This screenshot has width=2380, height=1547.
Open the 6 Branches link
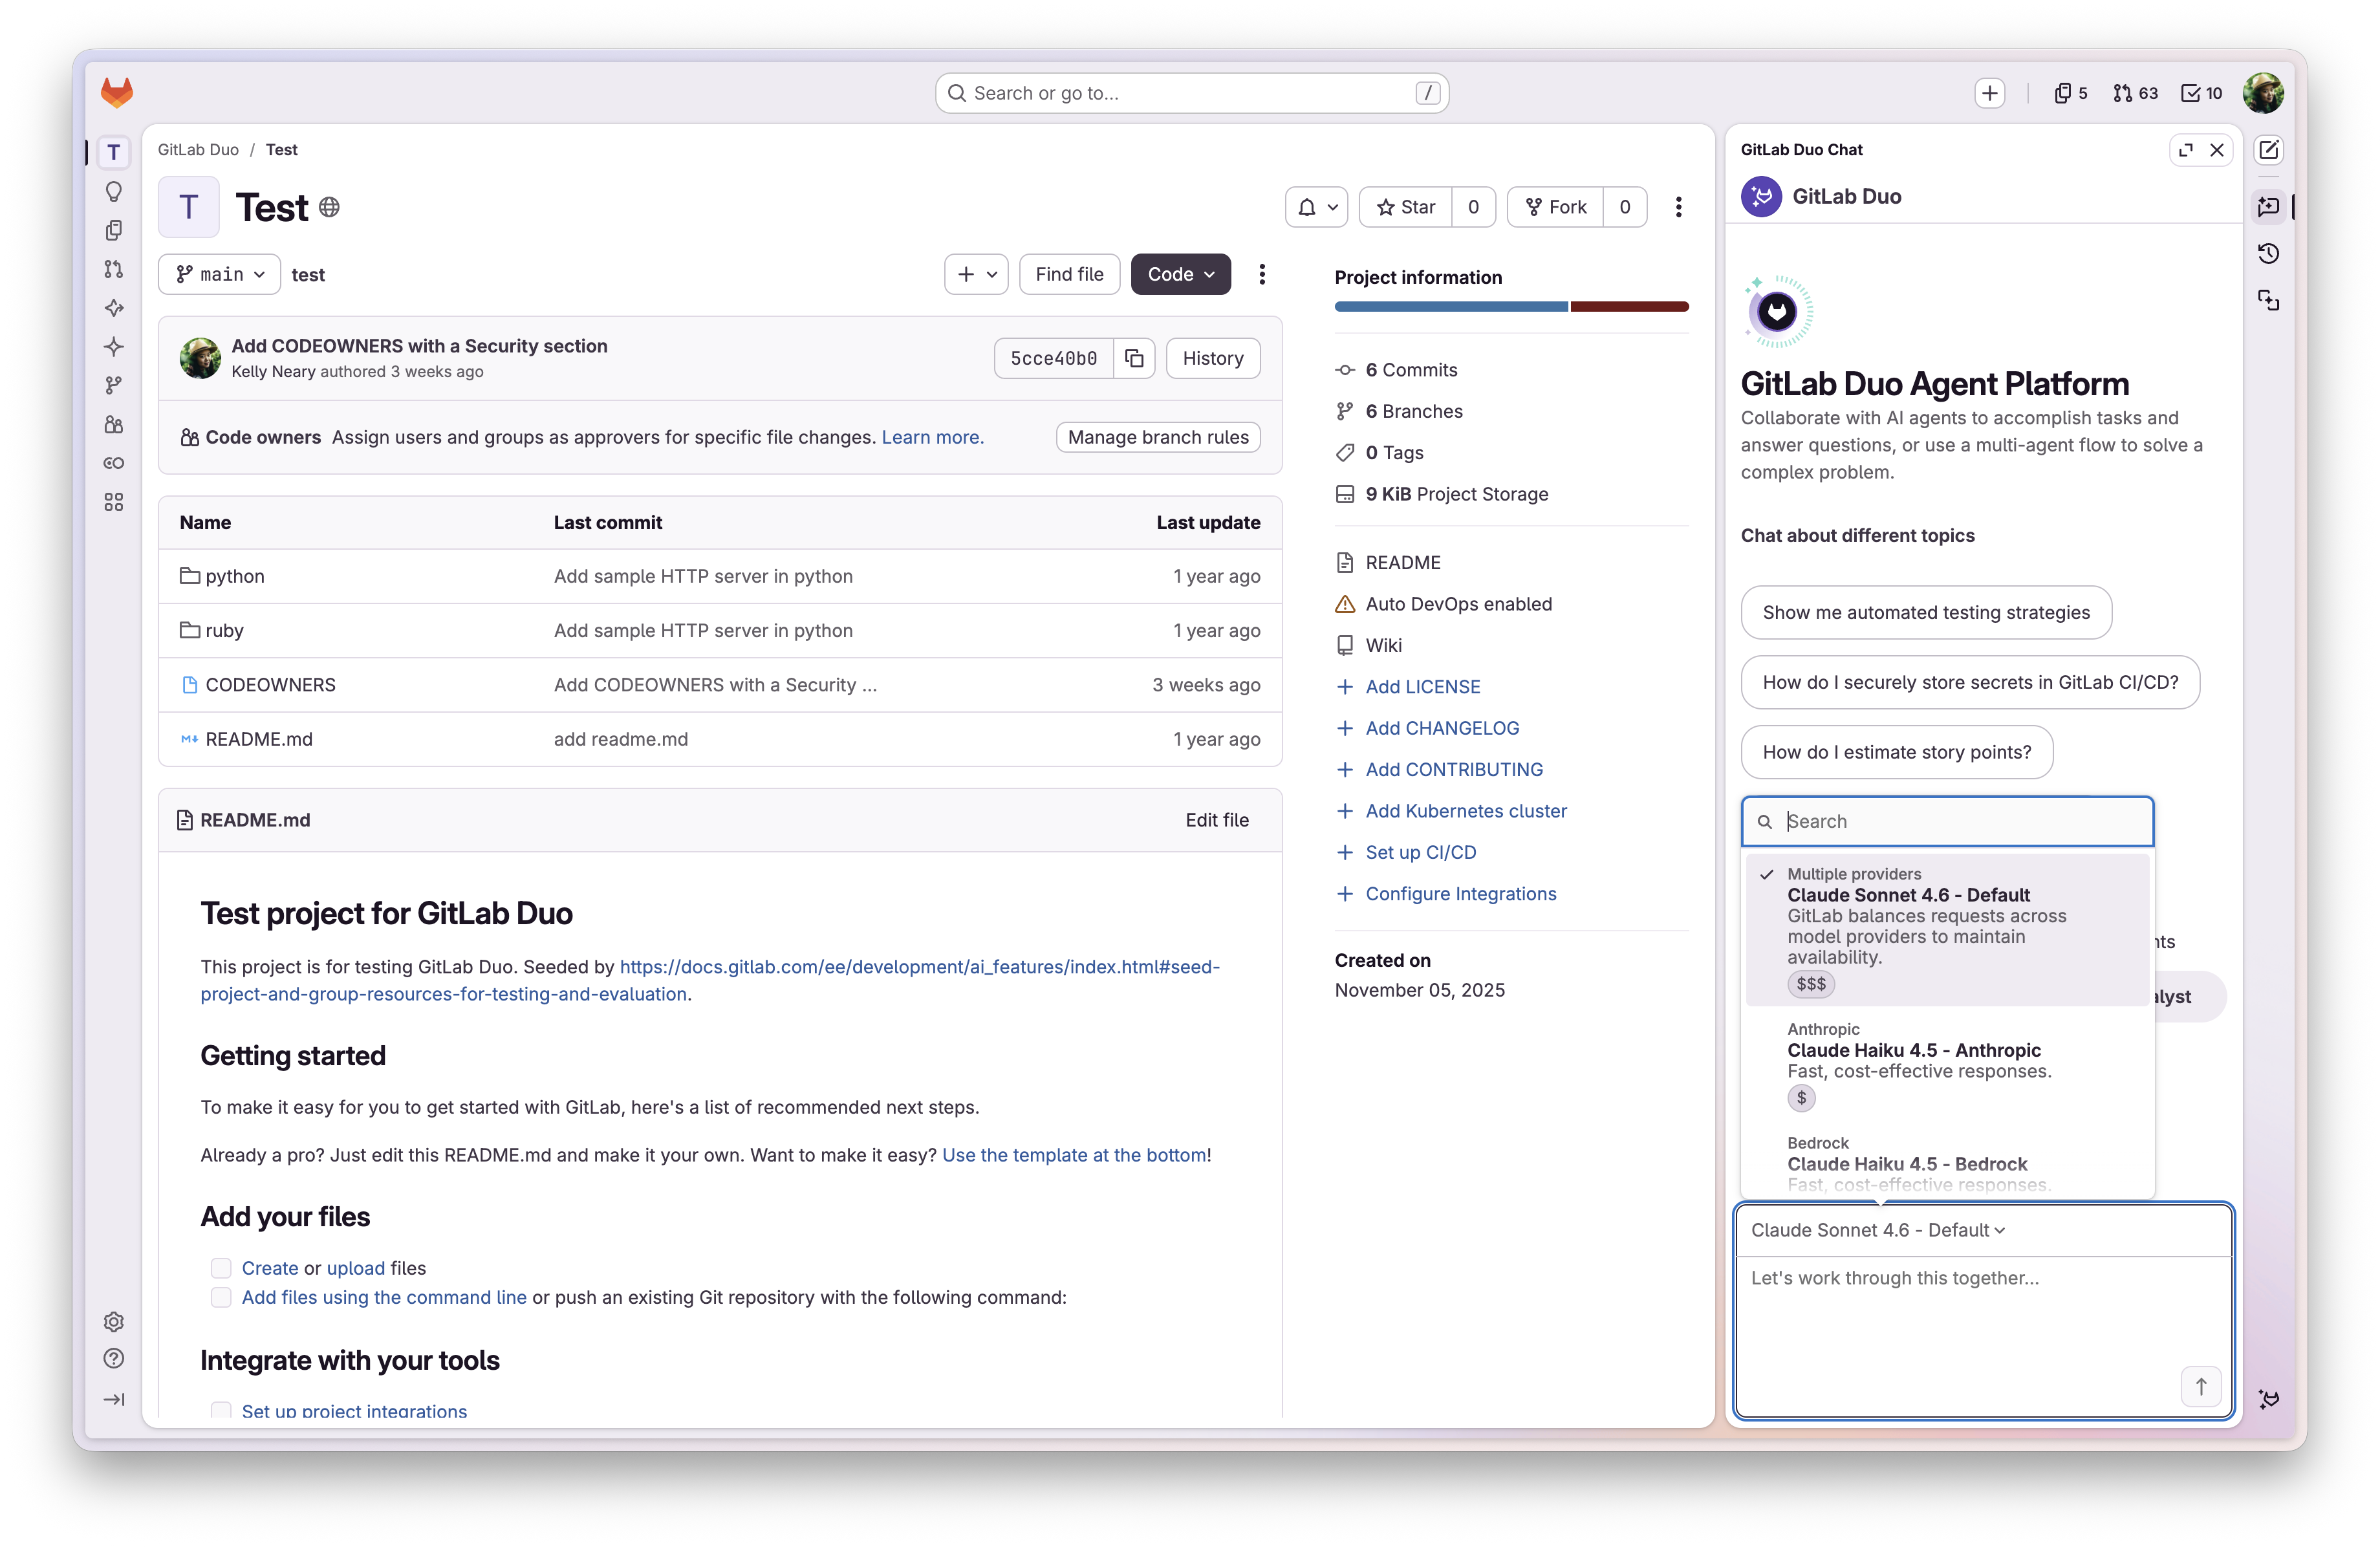click(x=1413, y=411)
